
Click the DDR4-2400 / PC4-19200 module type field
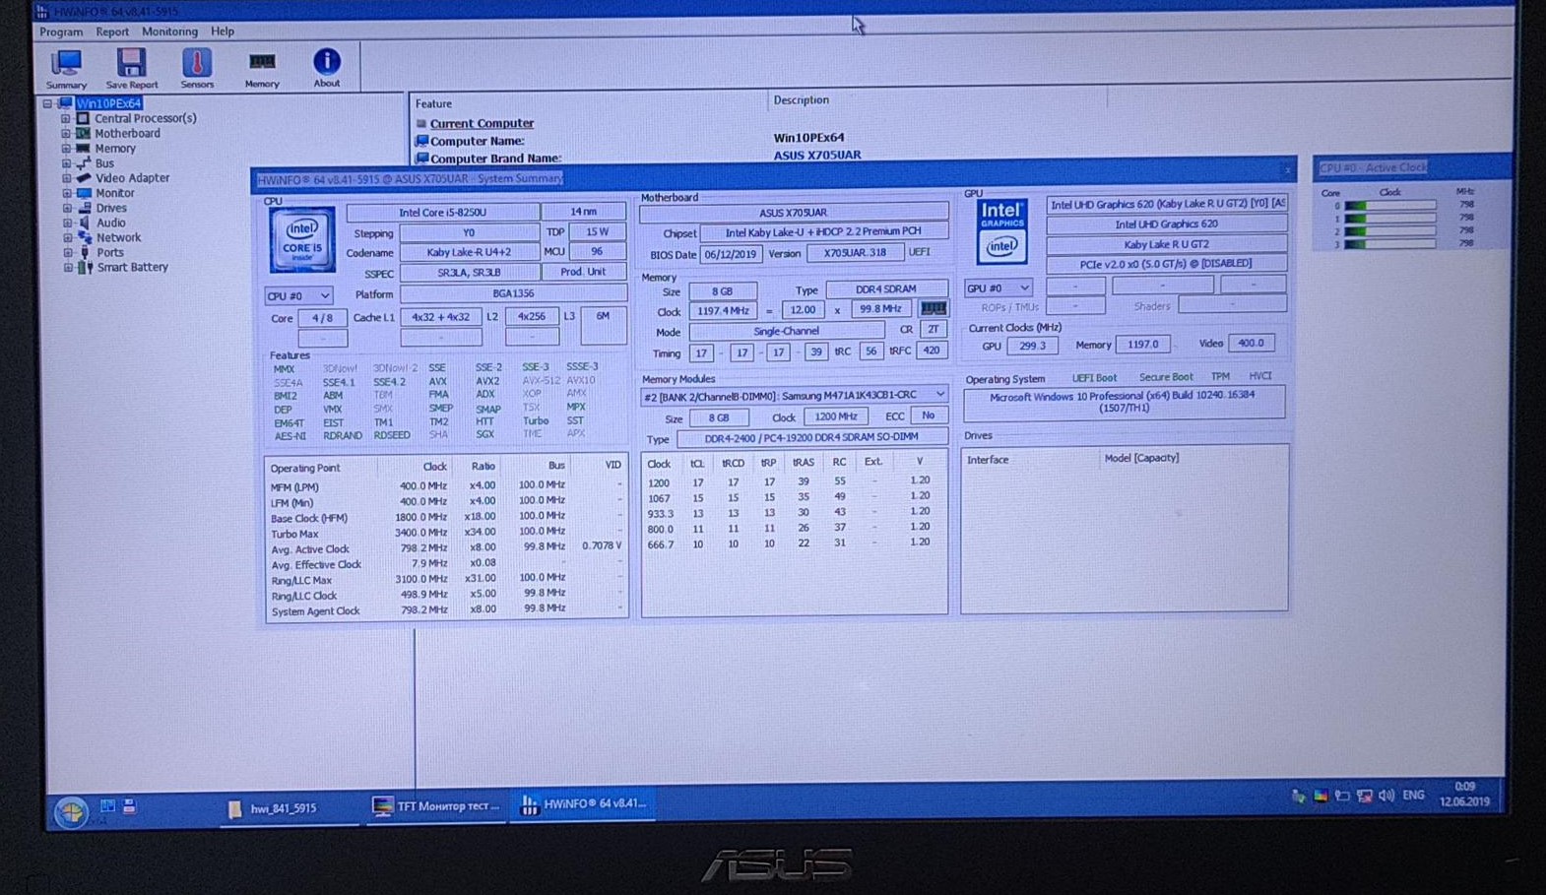[x=811, y=437]
